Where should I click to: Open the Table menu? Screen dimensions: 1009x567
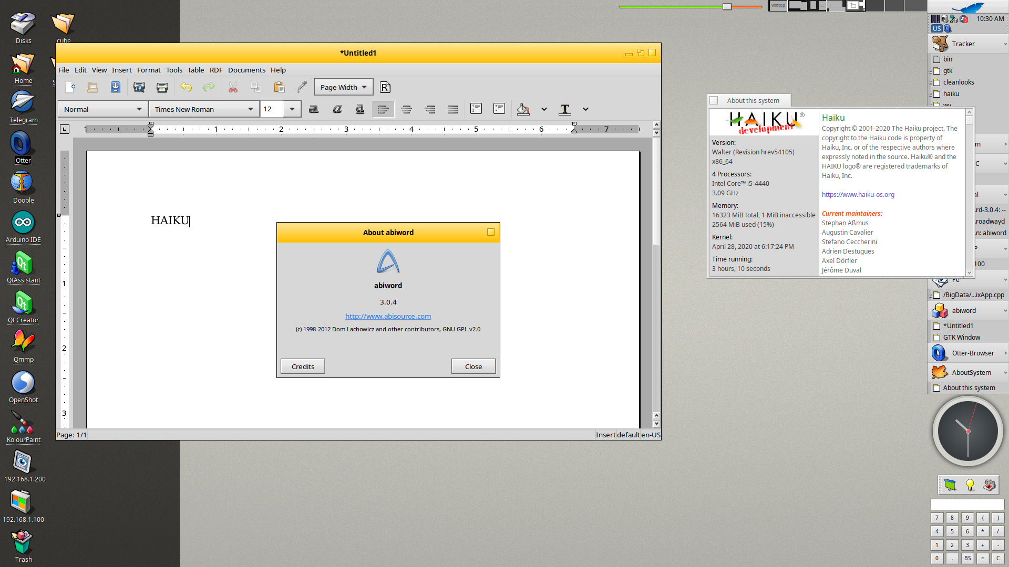pos(196,70)
